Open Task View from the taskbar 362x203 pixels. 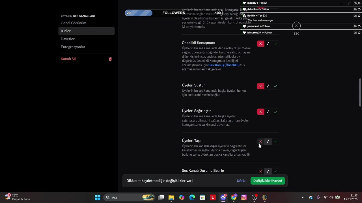[x=161, y=197]
